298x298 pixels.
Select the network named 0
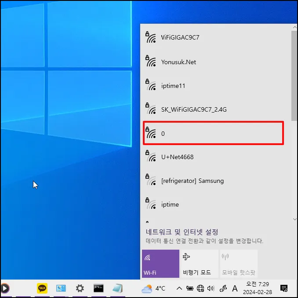click(213, 133)
